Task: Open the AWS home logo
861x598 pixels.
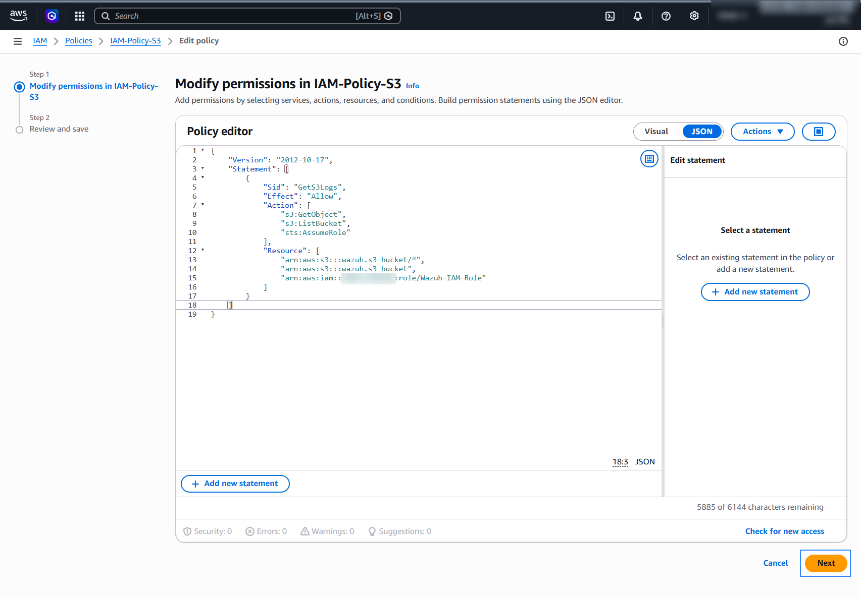Action: tap(19, 16)
